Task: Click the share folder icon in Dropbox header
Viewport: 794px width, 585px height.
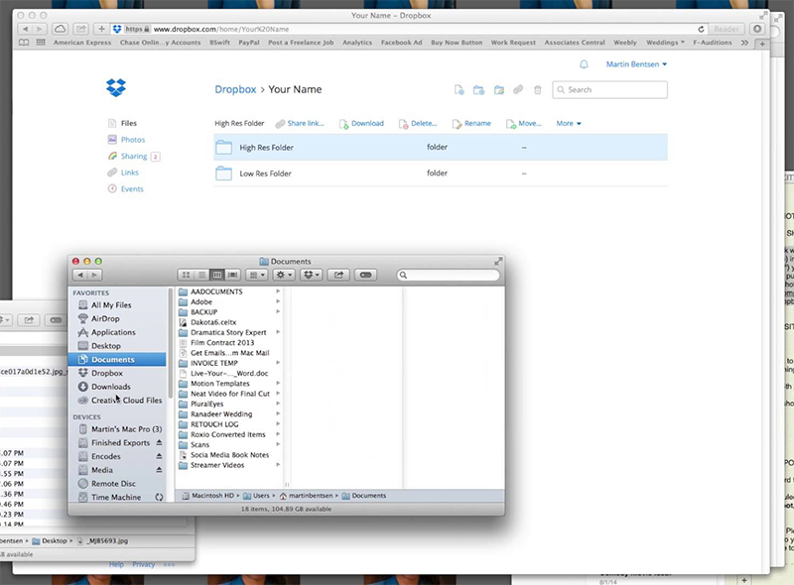Action: (499, 90)
